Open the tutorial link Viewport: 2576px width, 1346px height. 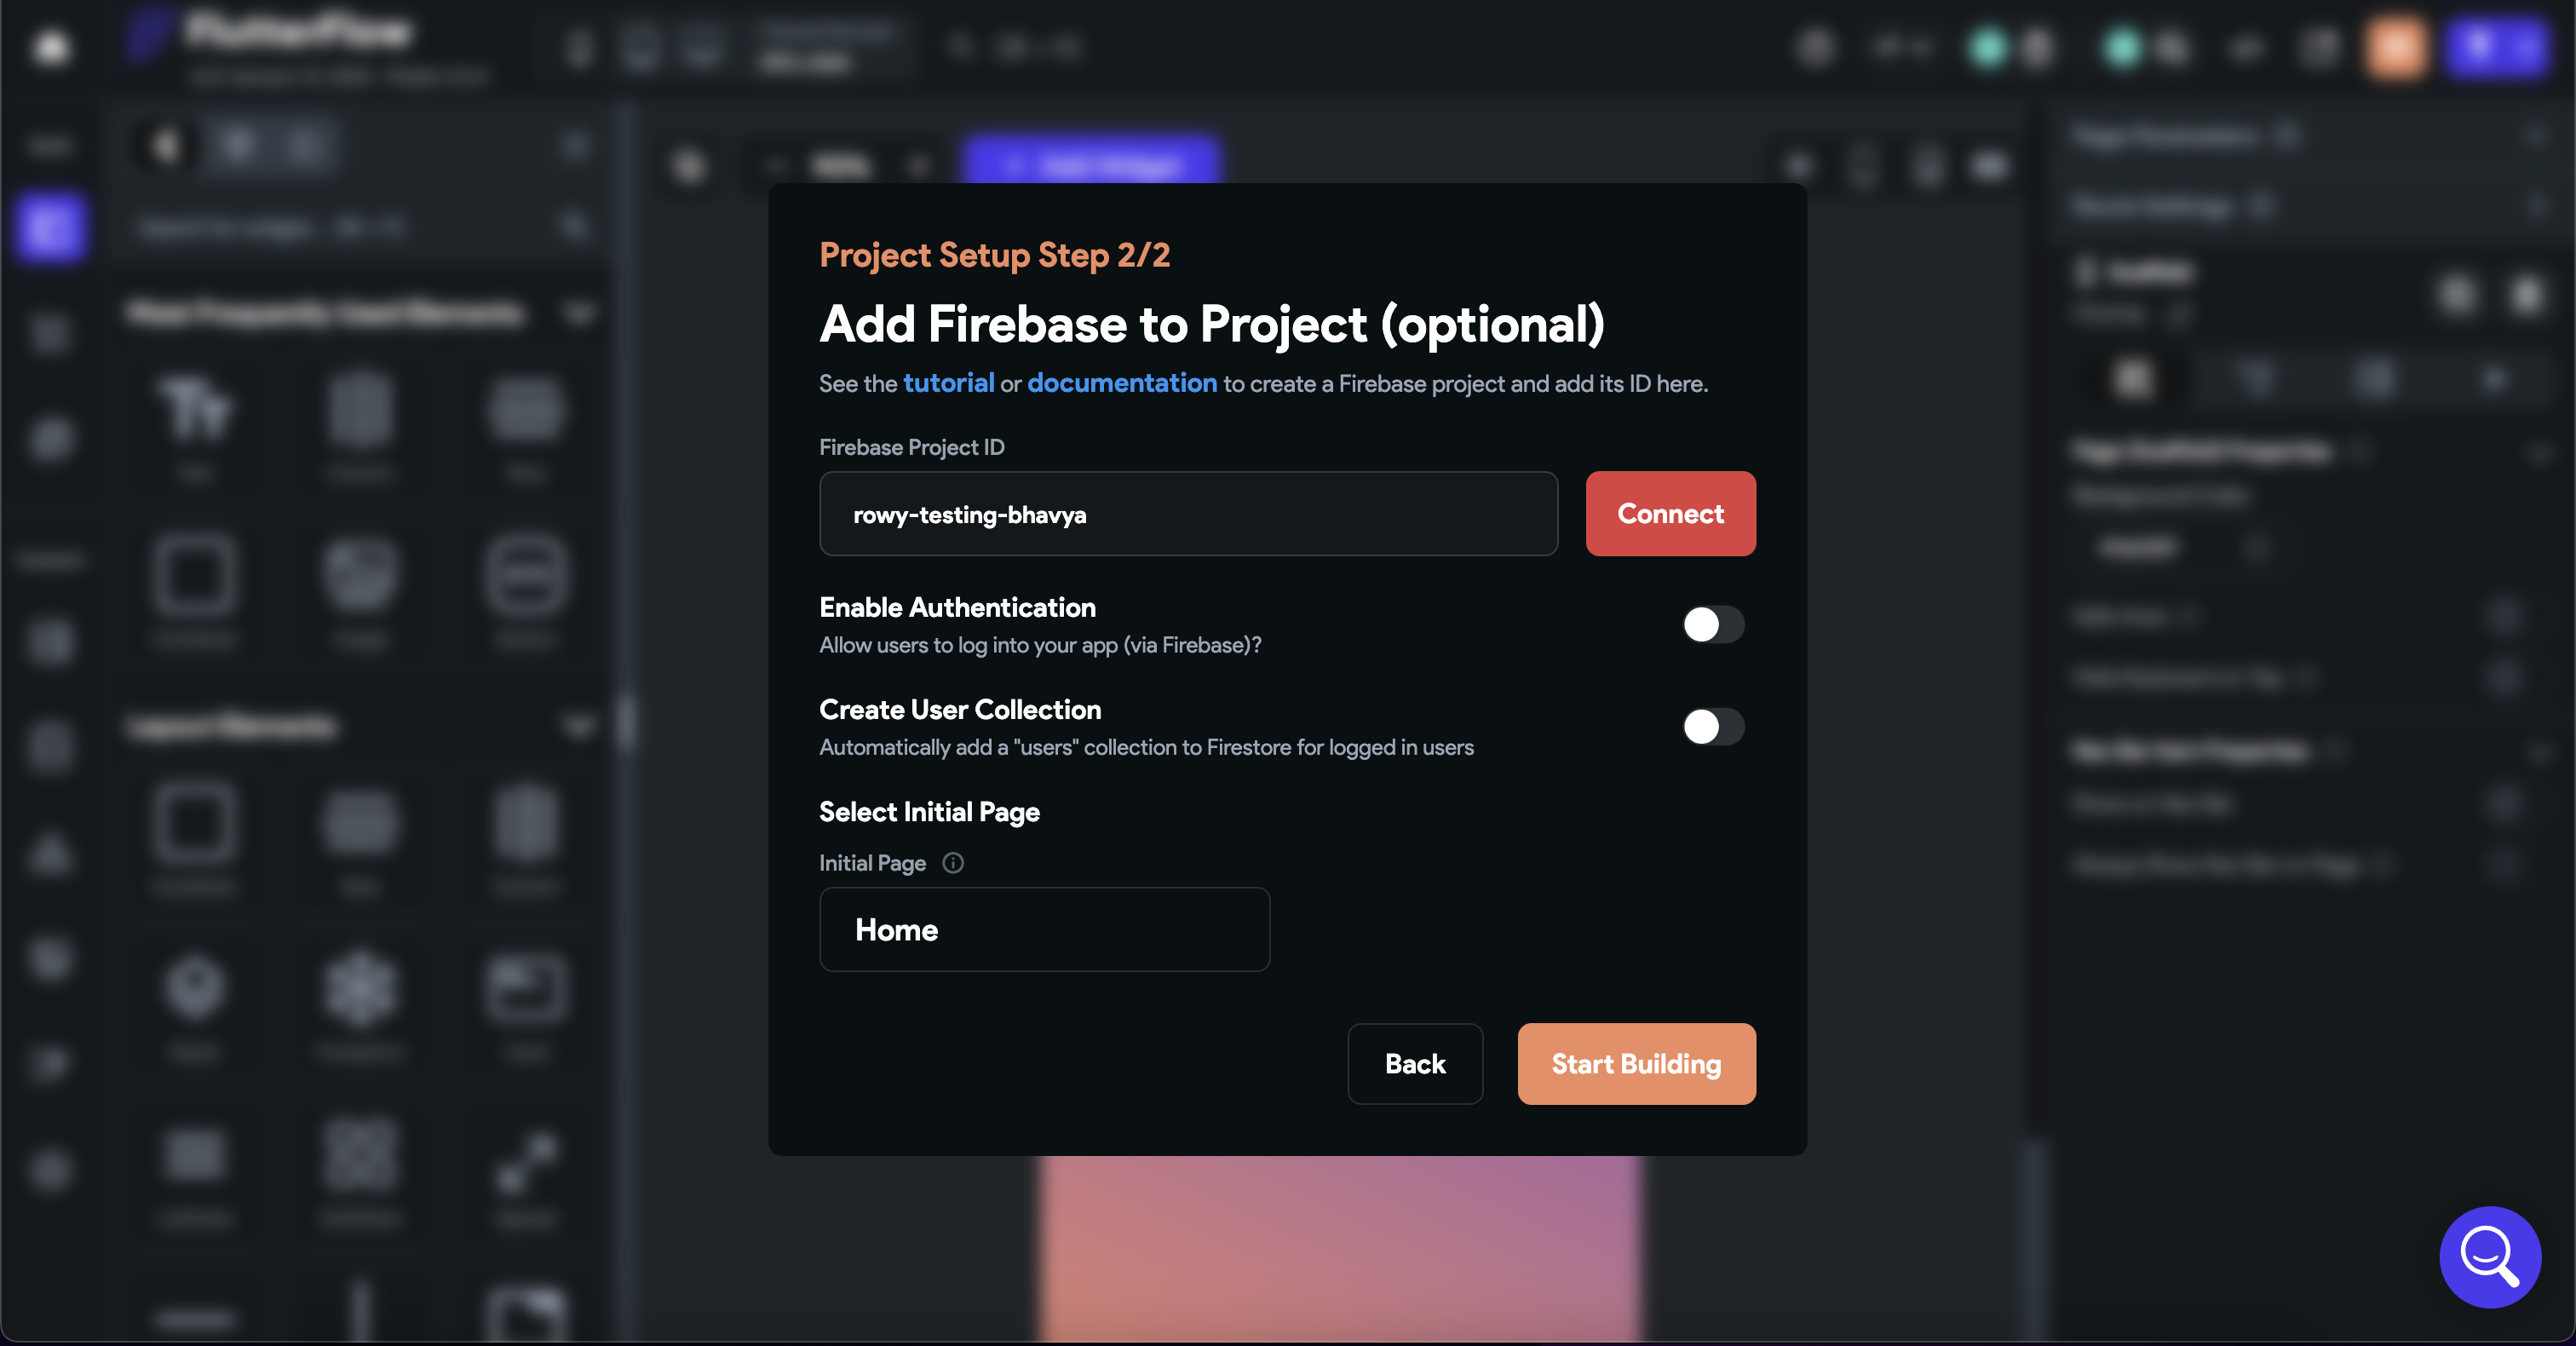point(948,383)
